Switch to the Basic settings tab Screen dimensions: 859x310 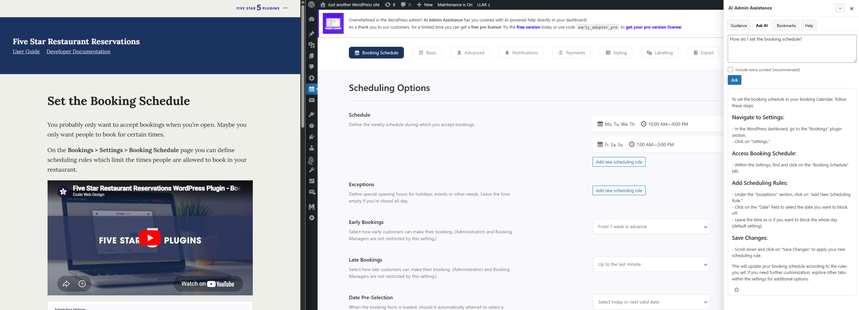pos(427,53)
